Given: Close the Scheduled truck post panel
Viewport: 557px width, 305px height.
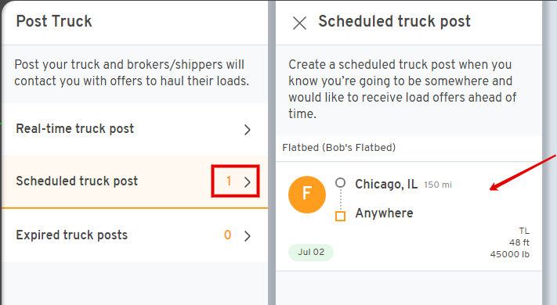Looking at the screenshot, I should tap(299, 23).
